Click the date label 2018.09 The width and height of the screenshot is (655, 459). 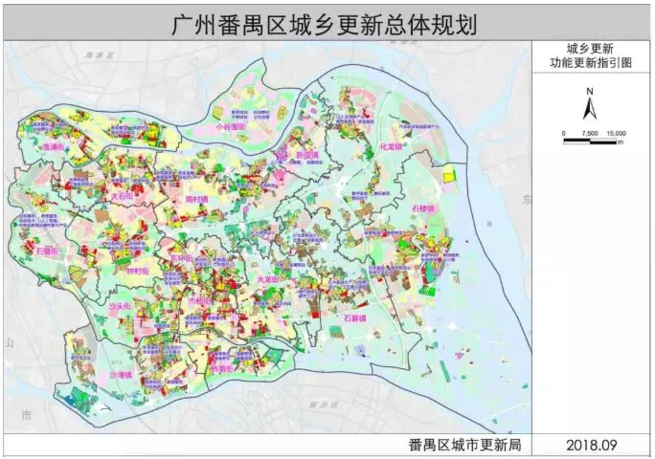coord(592,445)
